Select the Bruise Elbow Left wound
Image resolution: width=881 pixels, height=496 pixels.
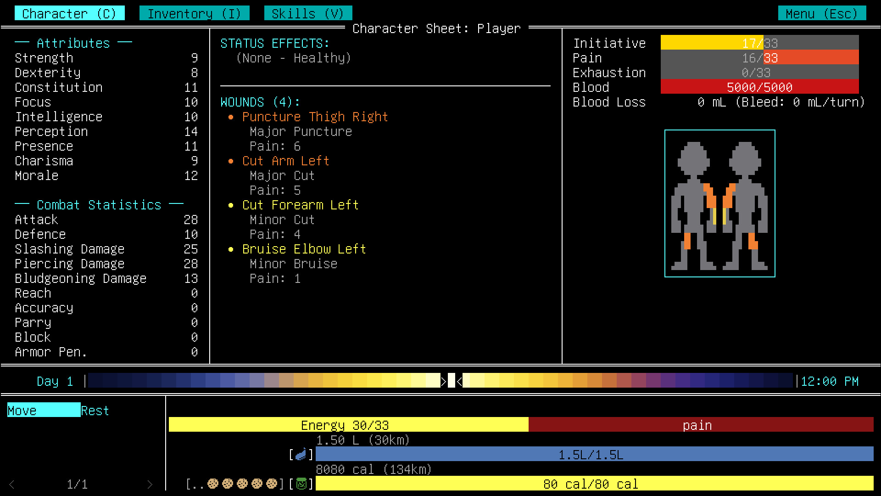[x=304, y=249]
